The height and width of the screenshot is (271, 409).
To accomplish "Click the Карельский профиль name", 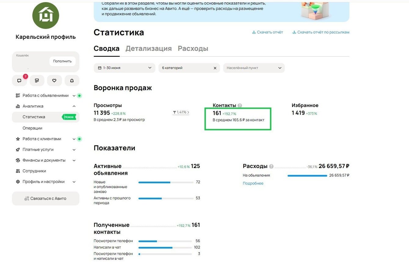I will coord(46,37).
